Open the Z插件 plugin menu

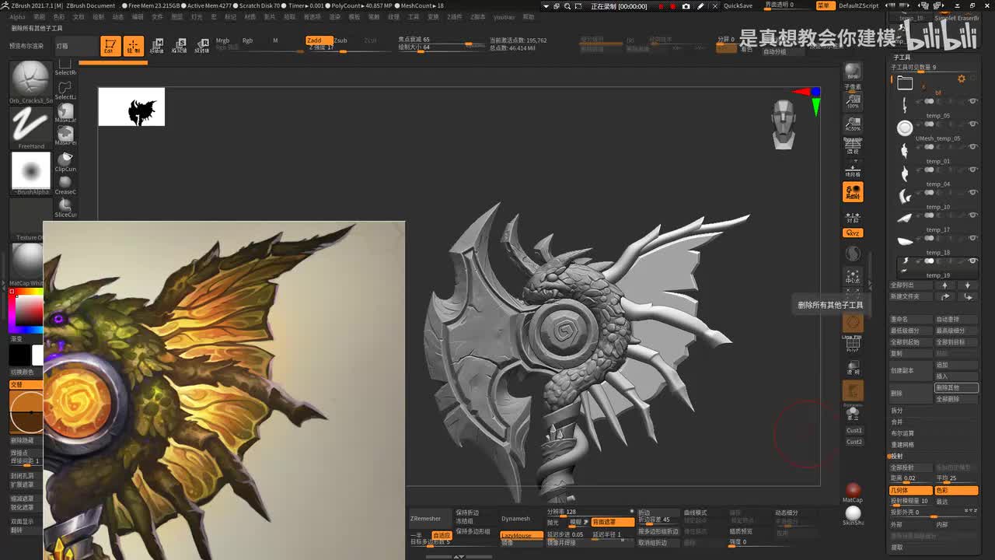click(x=454, y=16)
